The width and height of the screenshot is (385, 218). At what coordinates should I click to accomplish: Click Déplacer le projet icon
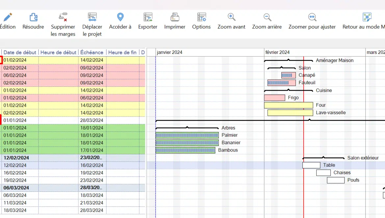click(92, 17)
